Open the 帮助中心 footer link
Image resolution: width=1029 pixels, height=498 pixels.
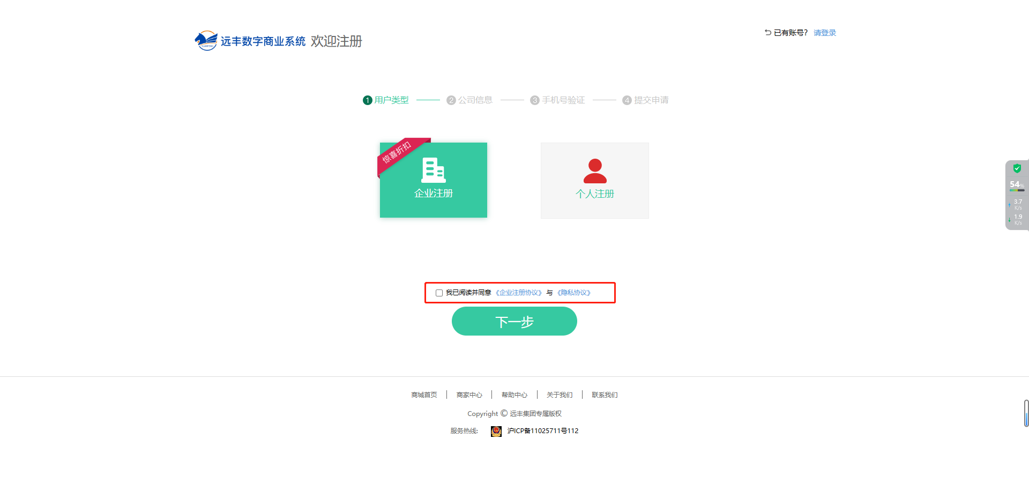tap(514, 395)
